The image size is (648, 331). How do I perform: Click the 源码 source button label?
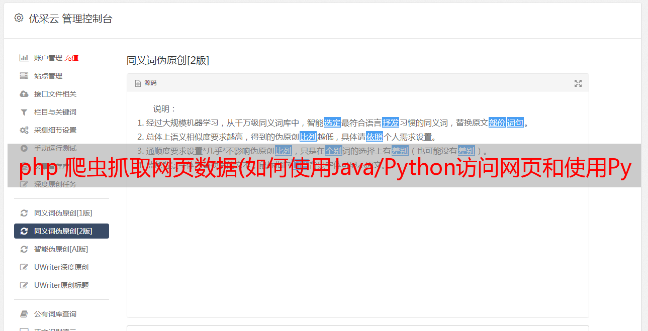point(150,83)
